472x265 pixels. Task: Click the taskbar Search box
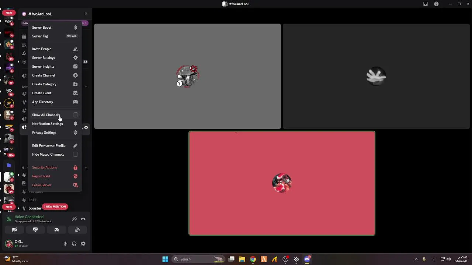(198, 259)
